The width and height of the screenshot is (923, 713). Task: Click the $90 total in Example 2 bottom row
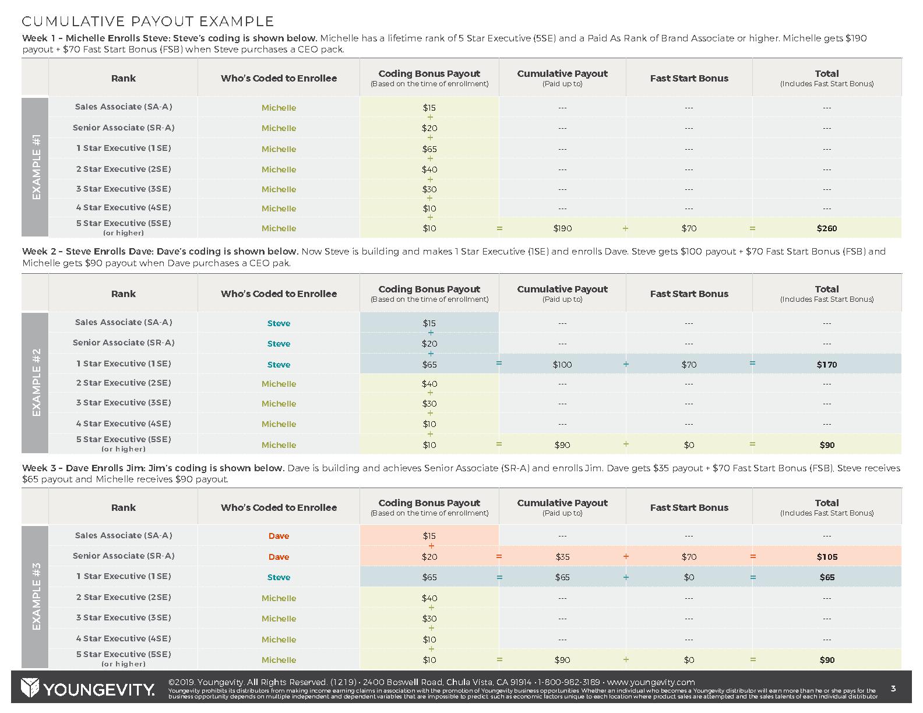coord(827,445)
